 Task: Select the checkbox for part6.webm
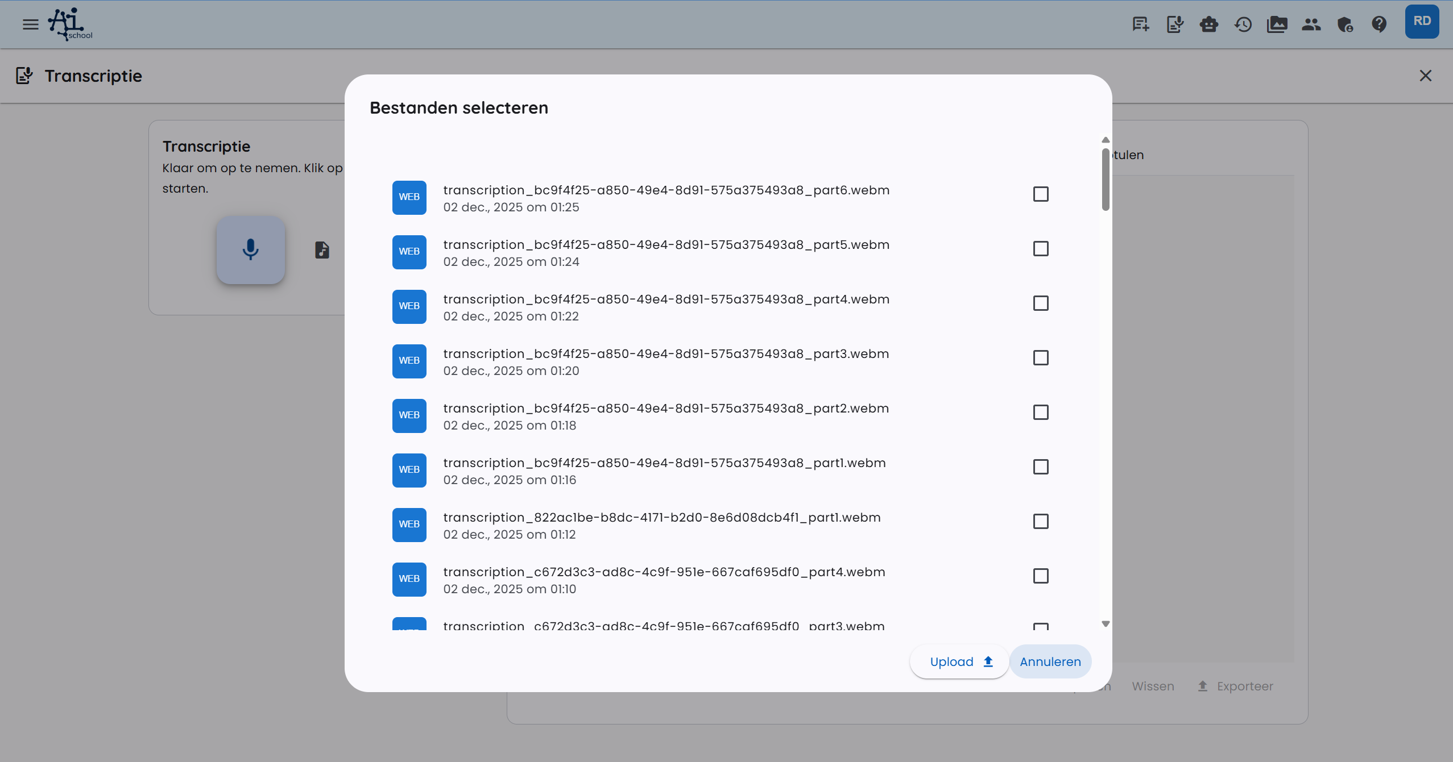[x=1040, y=194]
